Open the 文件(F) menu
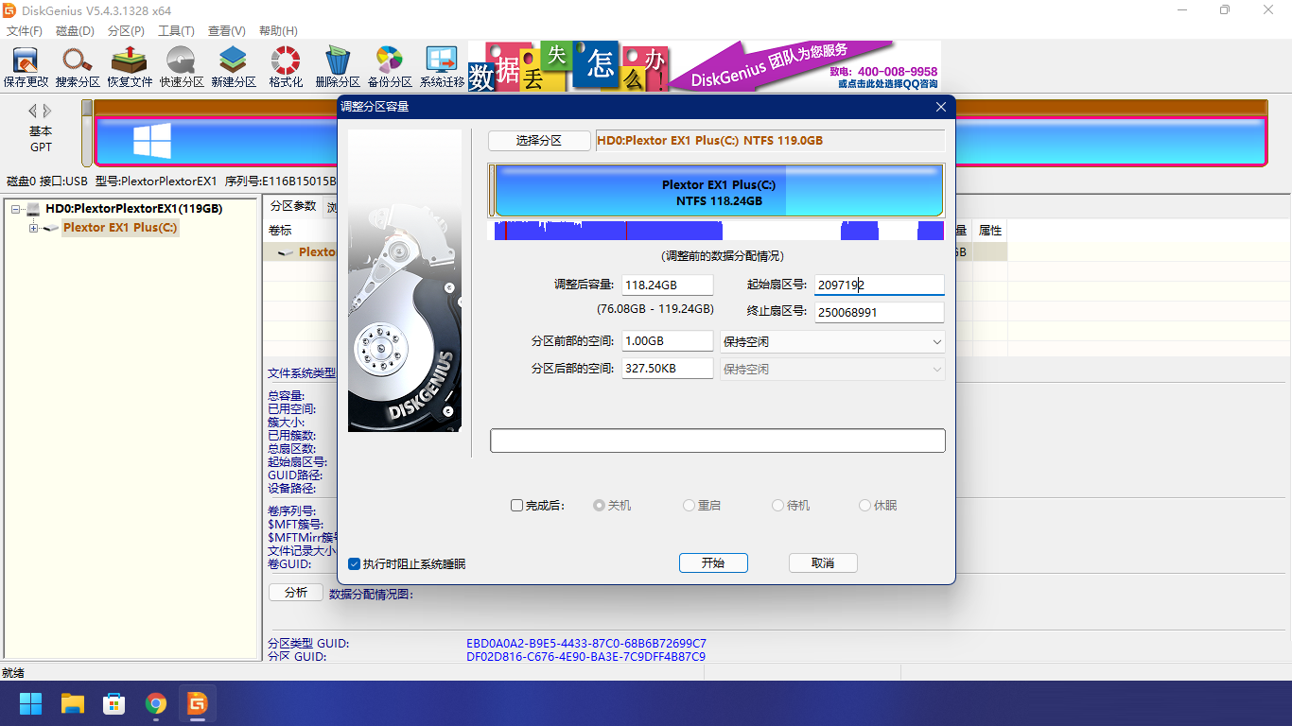 coord(25,31)
